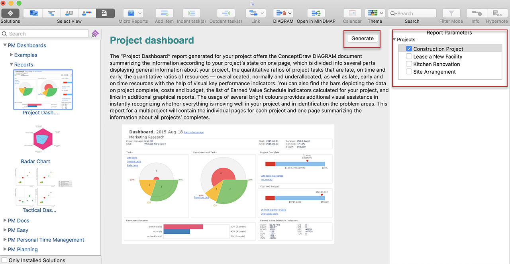Click the Calendar toolbar icon

point(352,13)
